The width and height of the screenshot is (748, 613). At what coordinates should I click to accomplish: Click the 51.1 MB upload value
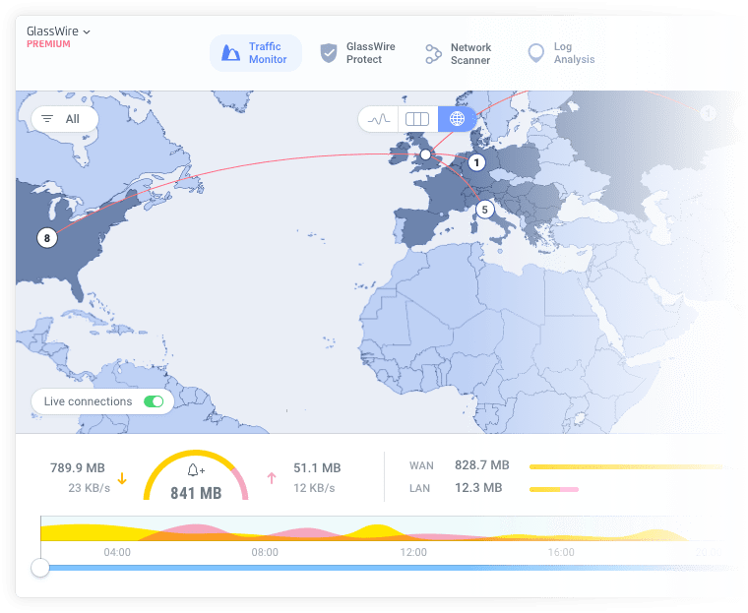(317, 468)
